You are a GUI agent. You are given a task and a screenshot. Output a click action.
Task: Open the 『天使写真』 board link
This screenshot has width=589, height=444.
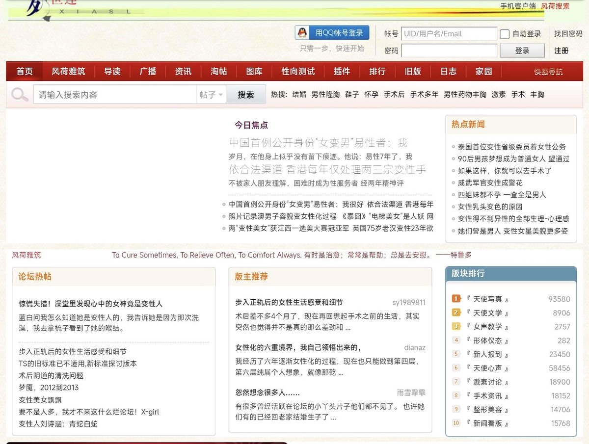pyautogui.click(x=487, y=299)
